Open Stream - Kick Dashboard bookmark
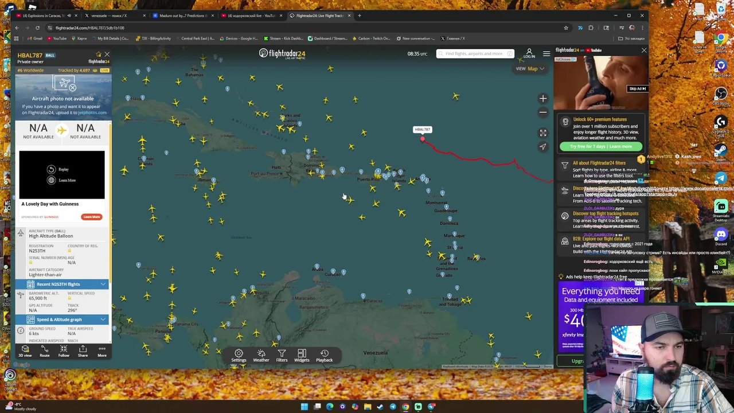 click(x=283, y=38)
